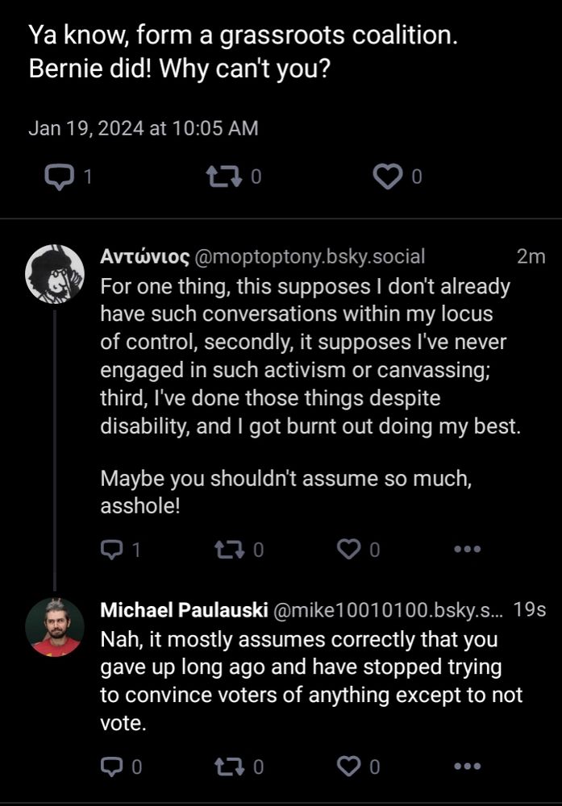Click the Αντώνιος display name

(x=145, y=257)
